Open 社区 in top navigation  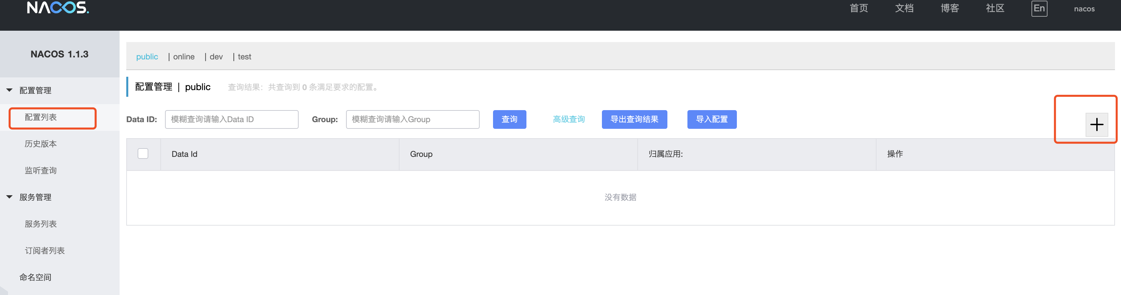click(x=995, y=8)
